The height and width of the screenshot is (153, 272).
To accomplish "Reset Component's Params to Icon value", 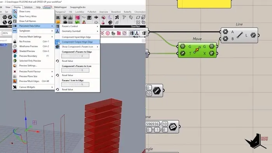I will [x=78, y=75].
